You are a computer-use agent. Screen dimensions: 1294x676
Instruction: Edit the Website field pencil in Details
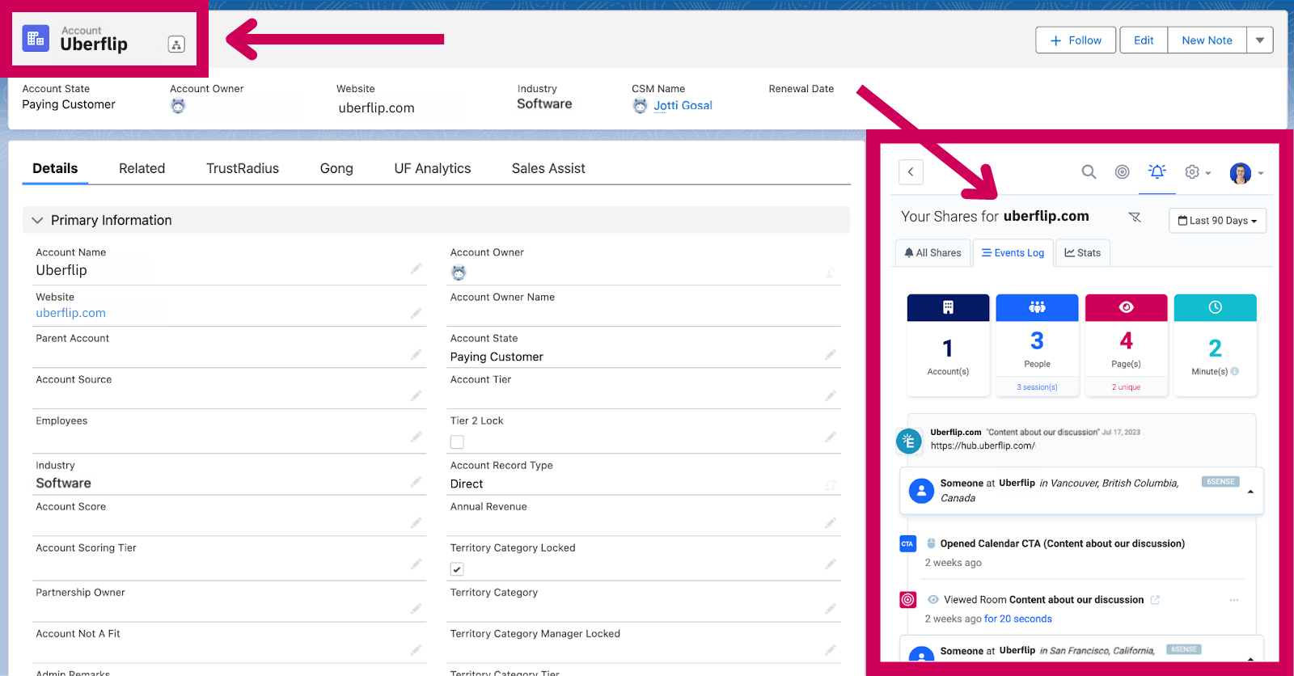(416, 313)
